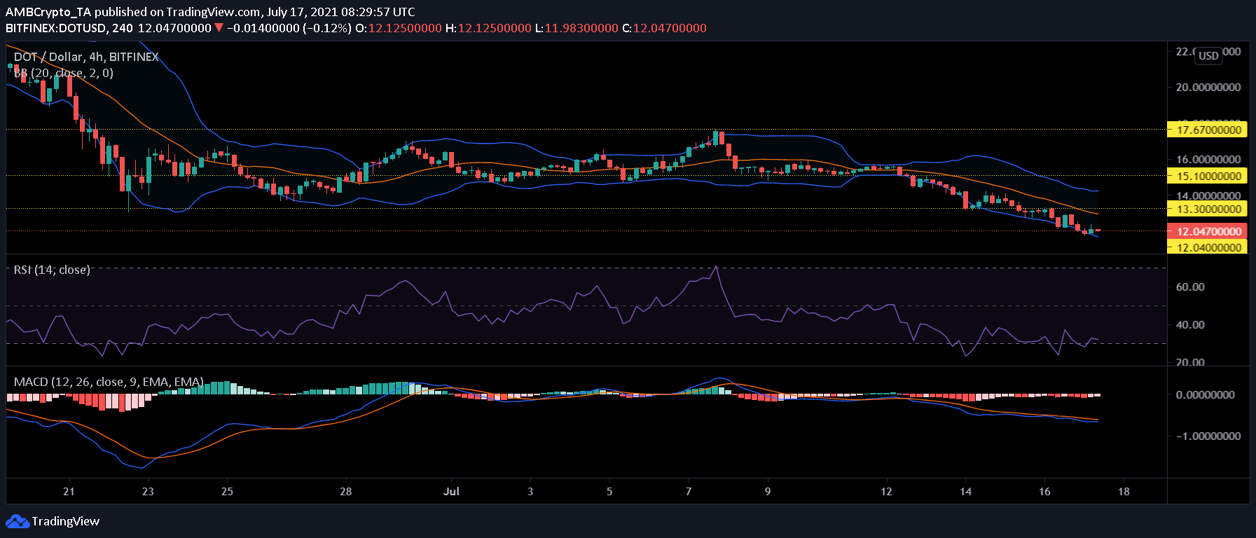Click the BITFINEX:DOTUSD, 240 symbol text

(x=69, y=28)
